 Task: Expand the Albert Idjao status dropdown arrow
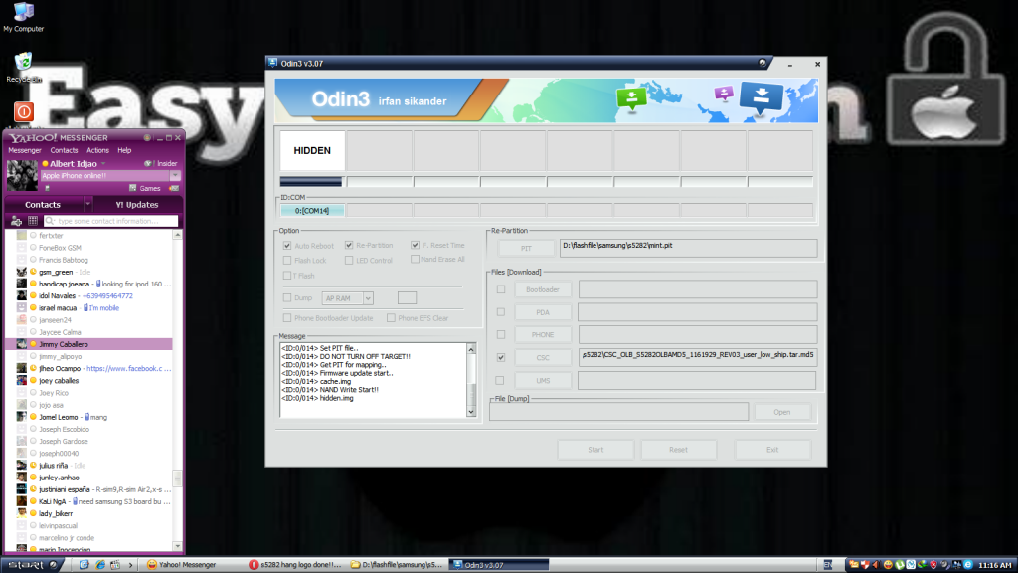pyautogui.click(x=103, y=164)
